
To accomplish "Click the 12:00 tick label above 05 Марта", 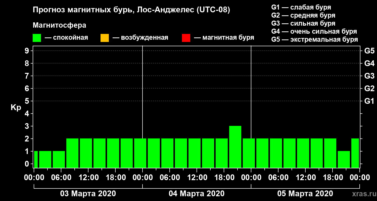I will click(x=305, y=177).
